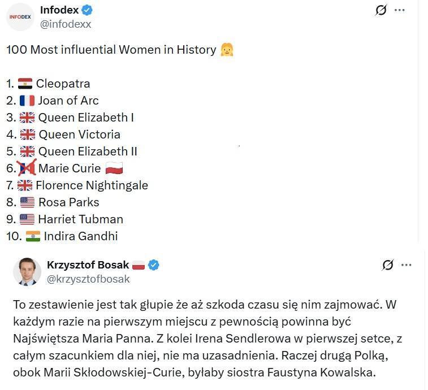Click the US flag beside Harriet Tubman
Viewport: 428px width, 390px height.
pyautogui.click(x=27, y=219)
